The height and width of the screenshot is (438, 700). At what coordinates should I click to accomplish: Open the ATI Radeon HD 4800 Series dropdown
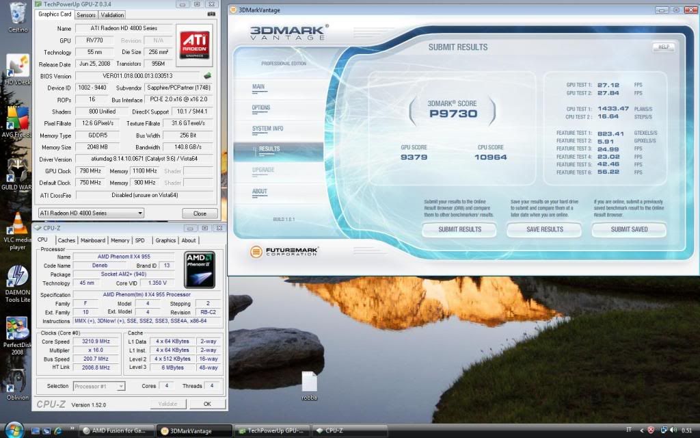coord(91,214)
